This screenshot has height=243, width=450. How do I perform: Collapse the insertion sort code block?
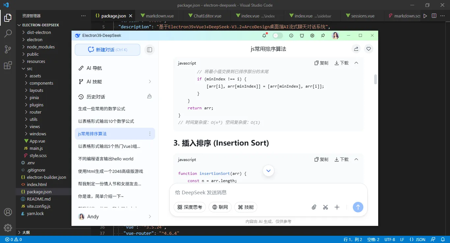pos(356,159)
